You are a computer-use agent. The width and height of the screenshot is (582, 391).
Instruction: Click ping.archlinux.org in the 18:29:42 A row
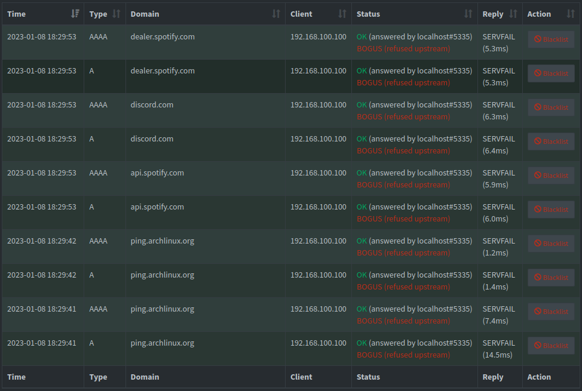pos(162,275)
